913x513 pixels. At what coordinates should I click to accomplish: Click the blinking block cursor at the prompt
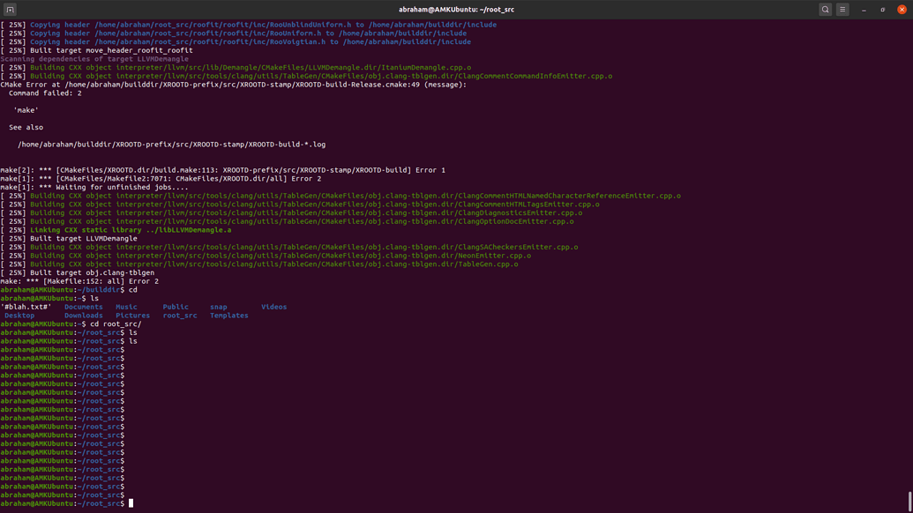[131, 502]
